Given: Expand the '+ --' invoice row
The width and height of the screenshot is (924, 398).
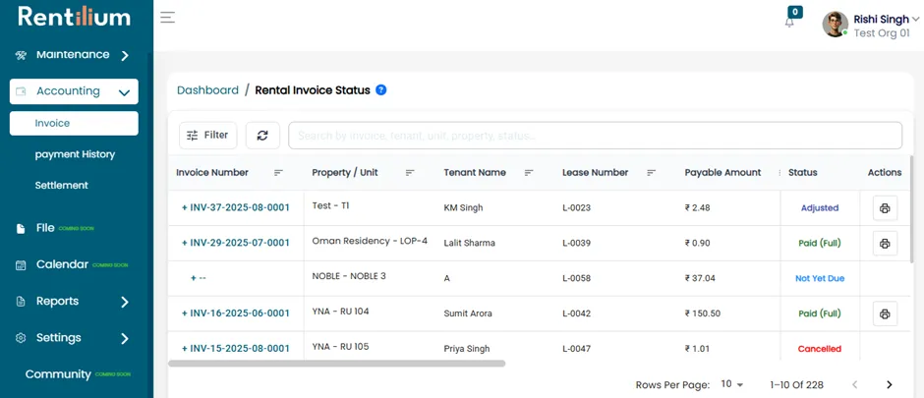Looking at the screenshot, I should 194,278.
